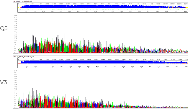The width and height of the screenshot is (188, 109).
Task: Click the yellow low-quality region ending Q5 bar
Action: coord(187,8)
